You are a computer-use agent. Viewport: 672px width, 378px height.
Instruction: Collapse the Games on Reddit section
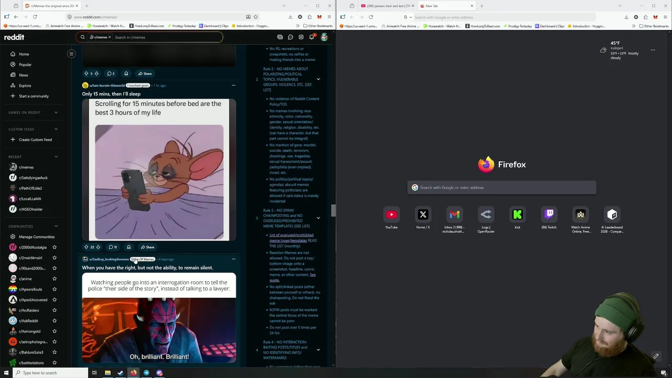tap(56, 112)
